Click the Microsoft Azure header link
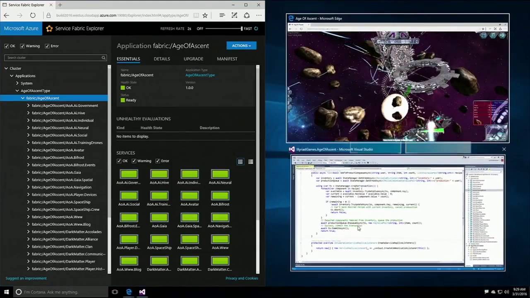 [x=21, y=29]
